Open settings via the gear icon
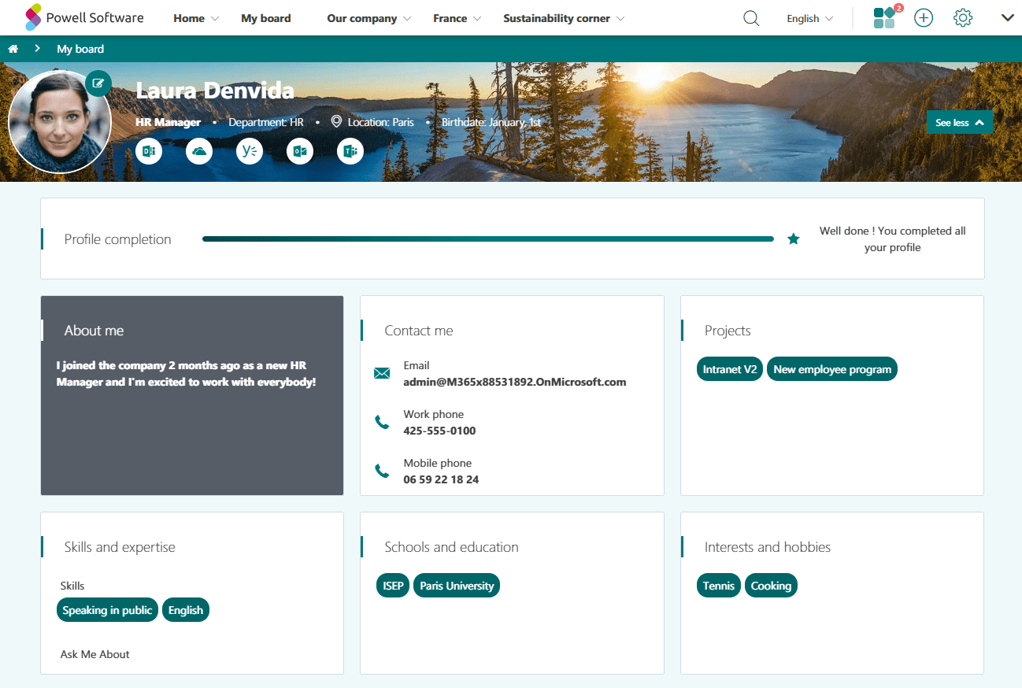 point(962,17)
